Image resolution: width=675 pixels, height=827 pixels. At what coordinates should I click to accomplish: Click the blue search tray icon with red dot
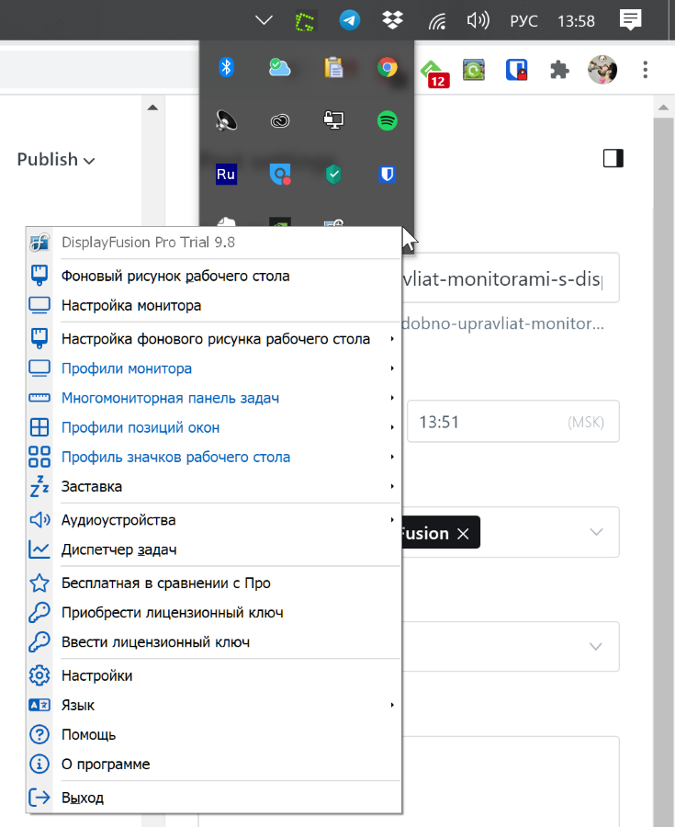click(x=280, y=174)
